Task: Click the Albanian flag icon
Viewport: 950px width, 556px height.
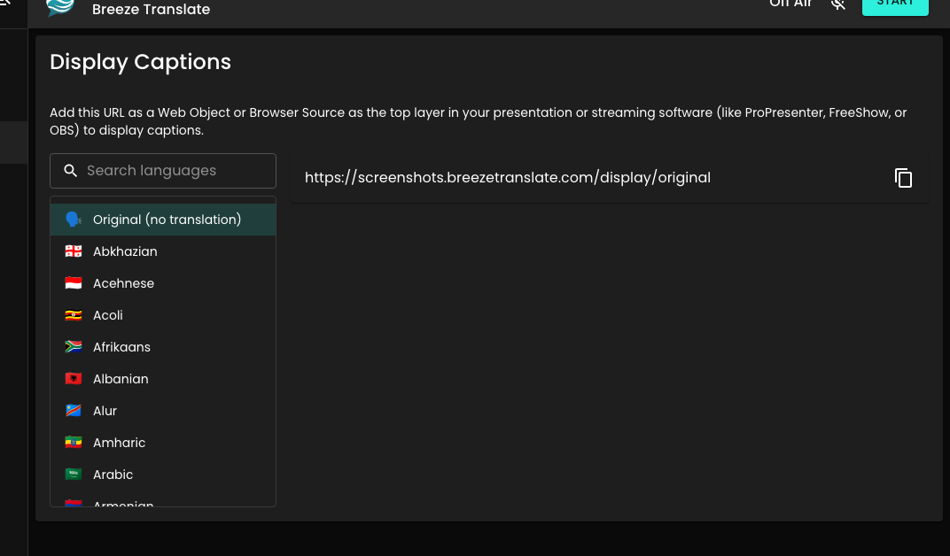Action: (74, 379)
